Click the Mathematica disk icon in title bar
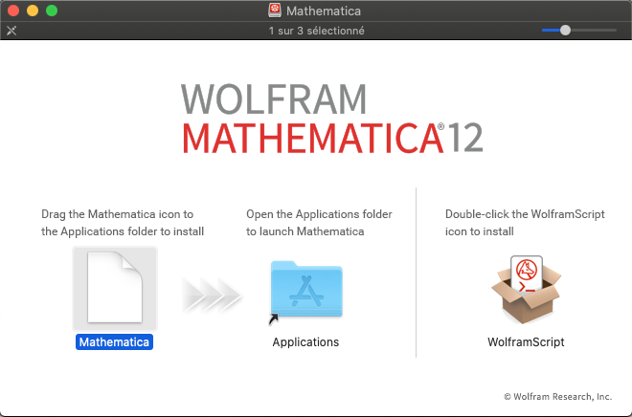Image resolution: width=632 pixels, height=417 pixels. coord(275,11)
